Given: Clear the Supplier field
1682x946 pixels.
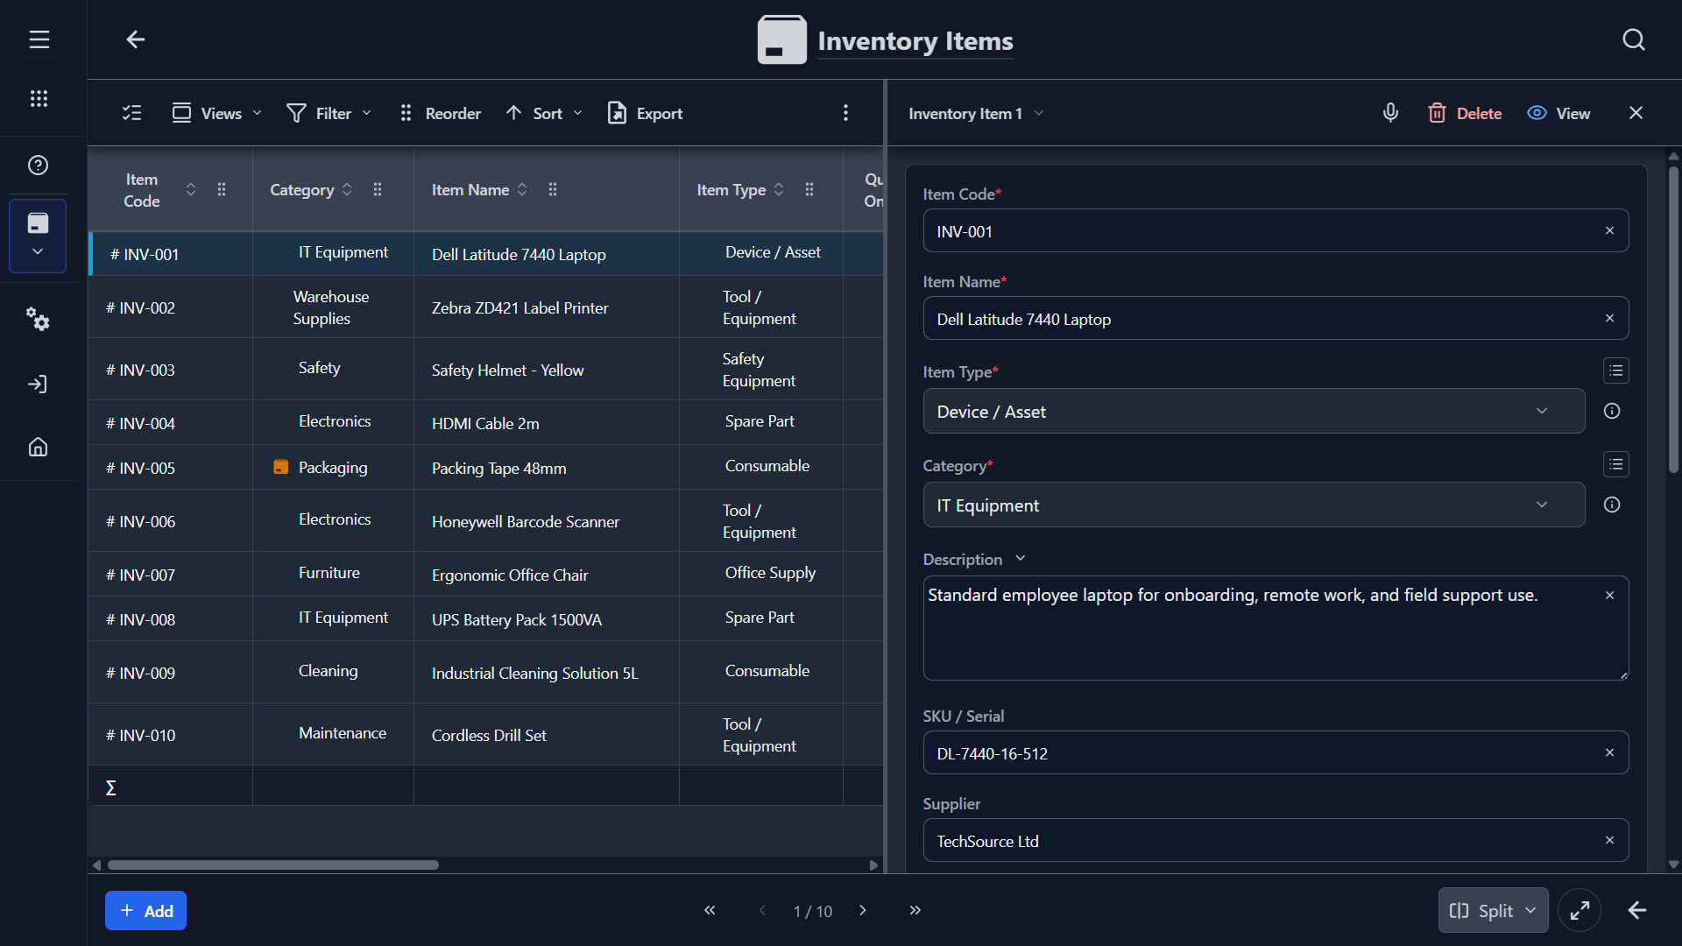Looking at the screenshot, I should (x=1609, y=840).
